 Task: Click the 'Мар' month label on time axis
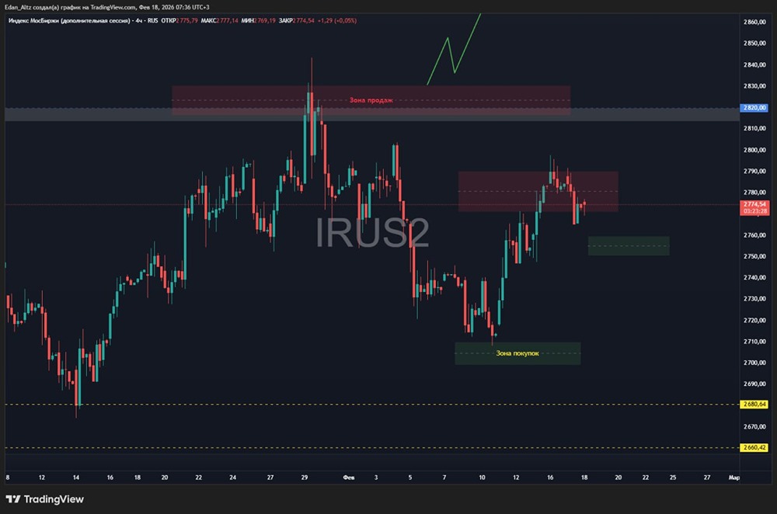click(734, 478)
